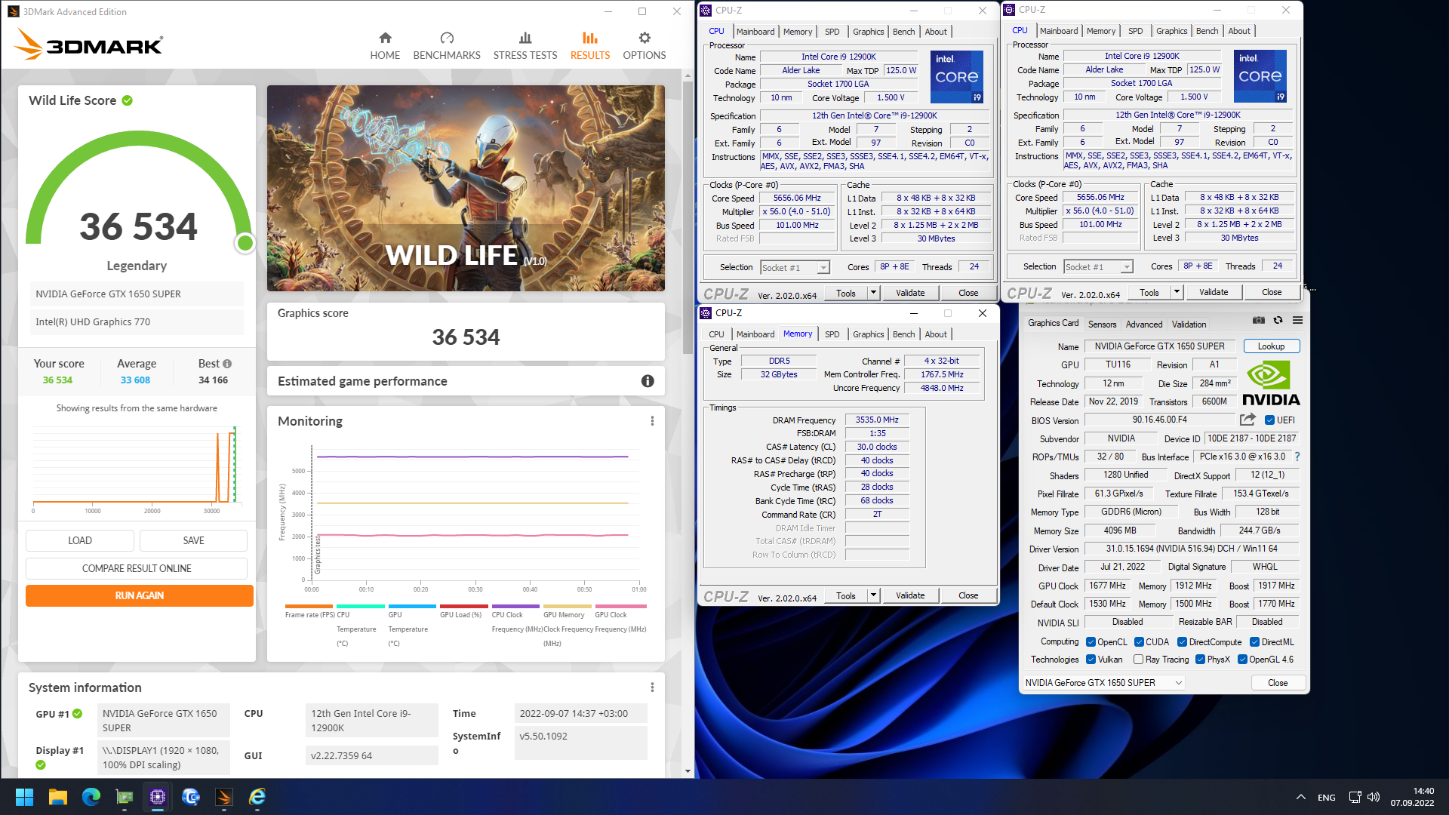The image size is (1449, 815).
Task: Open 3DMark orange icon in taskbar
Action: tap(224, 797)
